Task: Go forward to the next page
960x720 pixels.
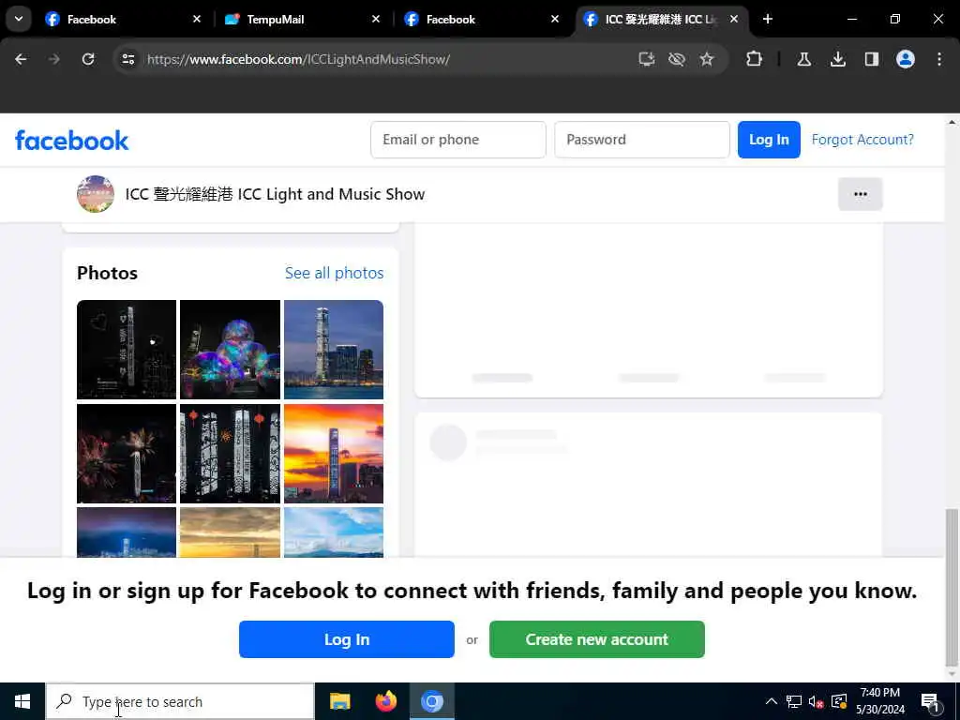Action: tap(54, 59)
